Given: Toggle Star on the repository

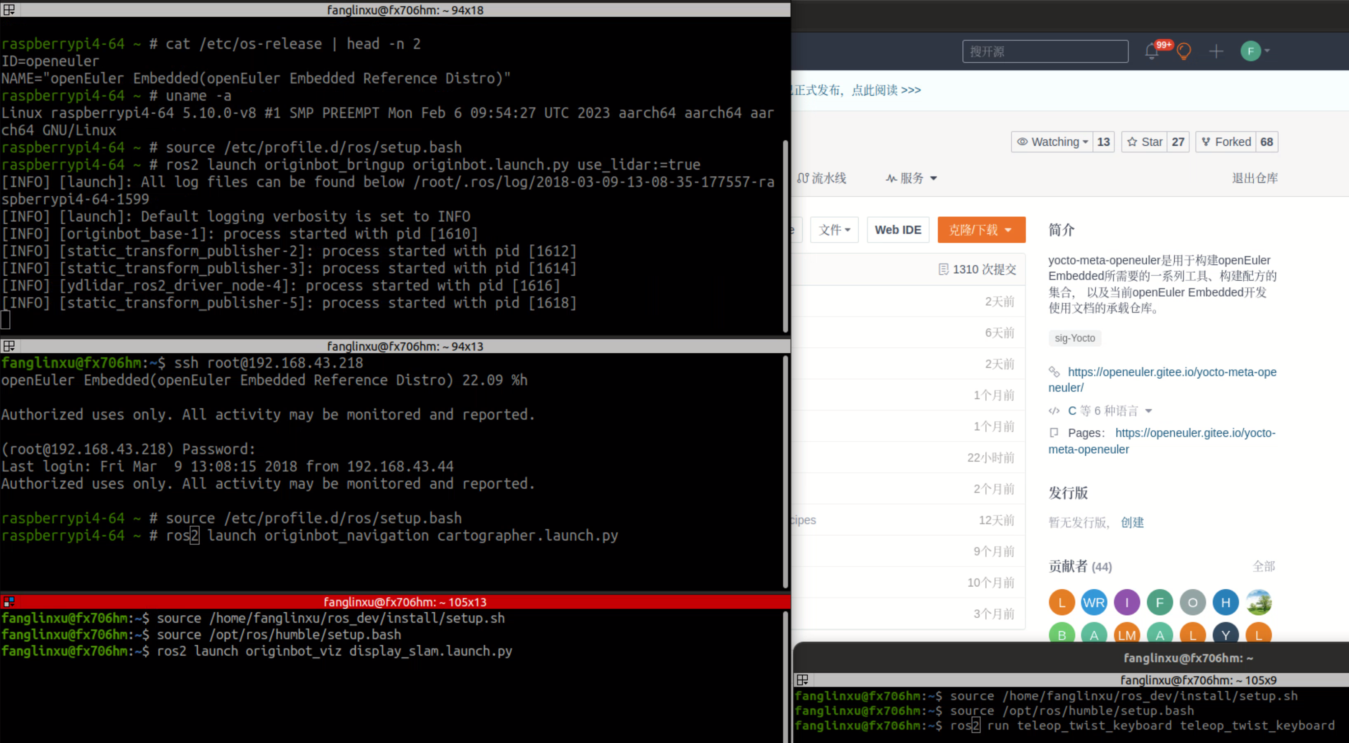Looking at the screenshot, I should tap(1145, 142).
